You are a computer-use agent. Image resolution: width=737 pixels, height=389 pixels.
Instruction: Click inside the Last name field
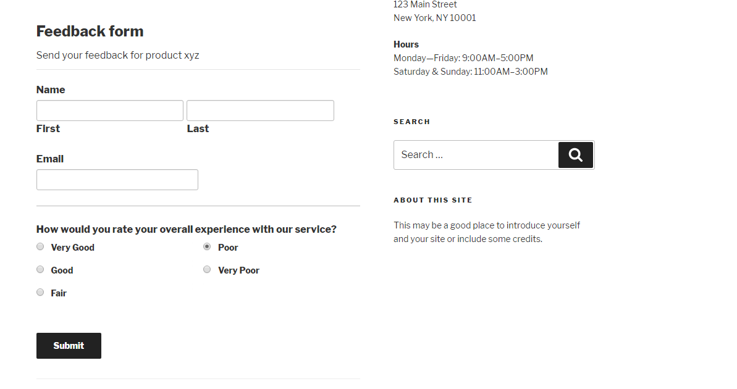[x=259, y=110]
